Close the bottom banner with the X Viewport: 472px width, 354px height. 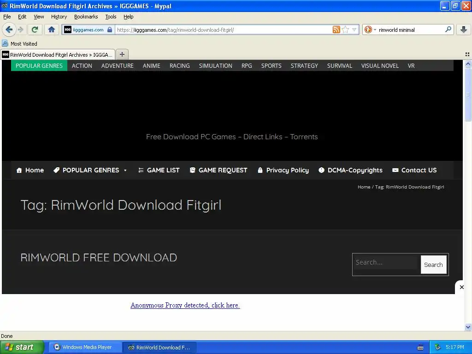[x=461, y=287]
